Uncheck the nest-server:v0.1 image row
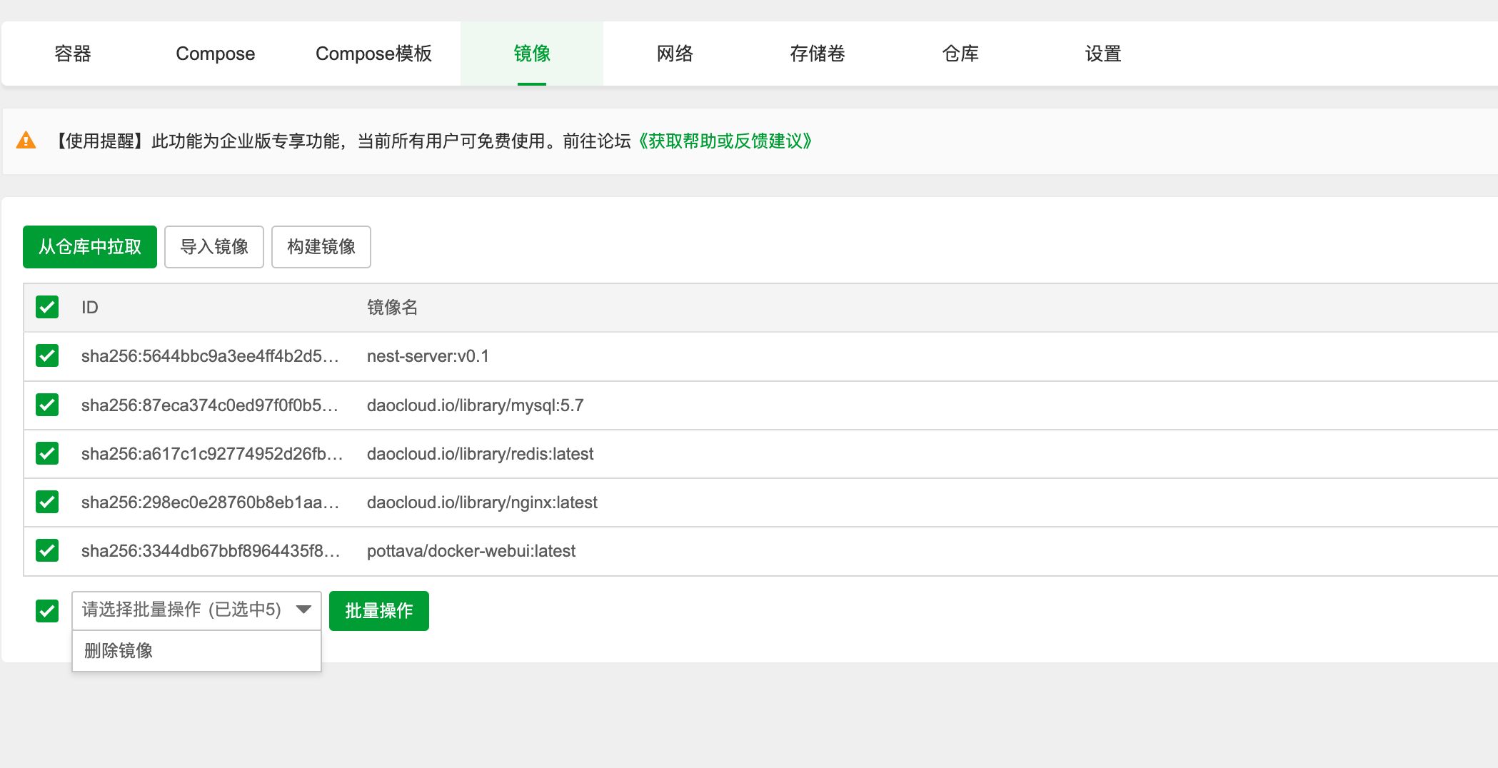The width and height of the screenshot is (1498, 768). point(47,355)
